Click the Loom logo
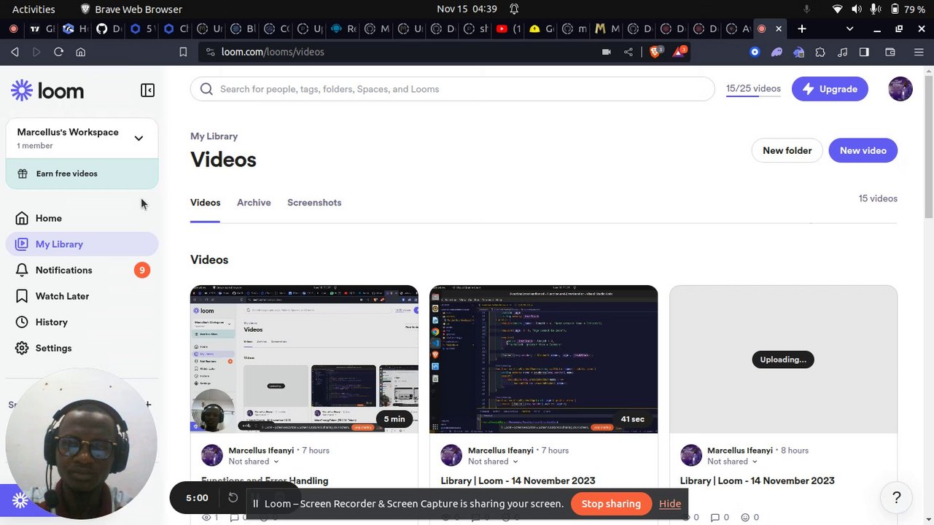Viewport: 934px width, 525px height. [x=47, y=90]
